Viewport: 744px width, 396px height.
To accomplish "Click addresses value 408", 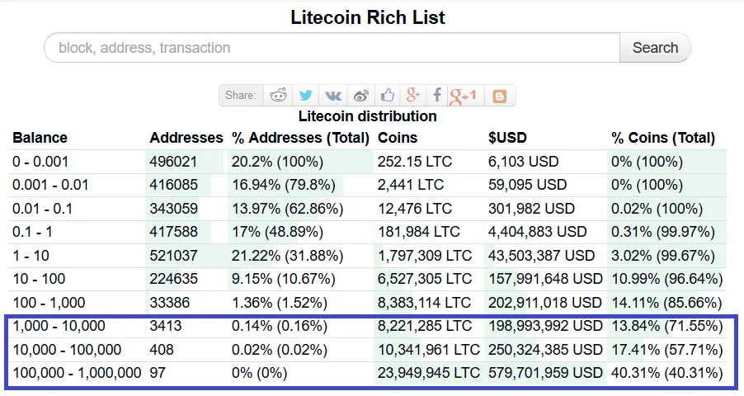I will pos(162,350).
